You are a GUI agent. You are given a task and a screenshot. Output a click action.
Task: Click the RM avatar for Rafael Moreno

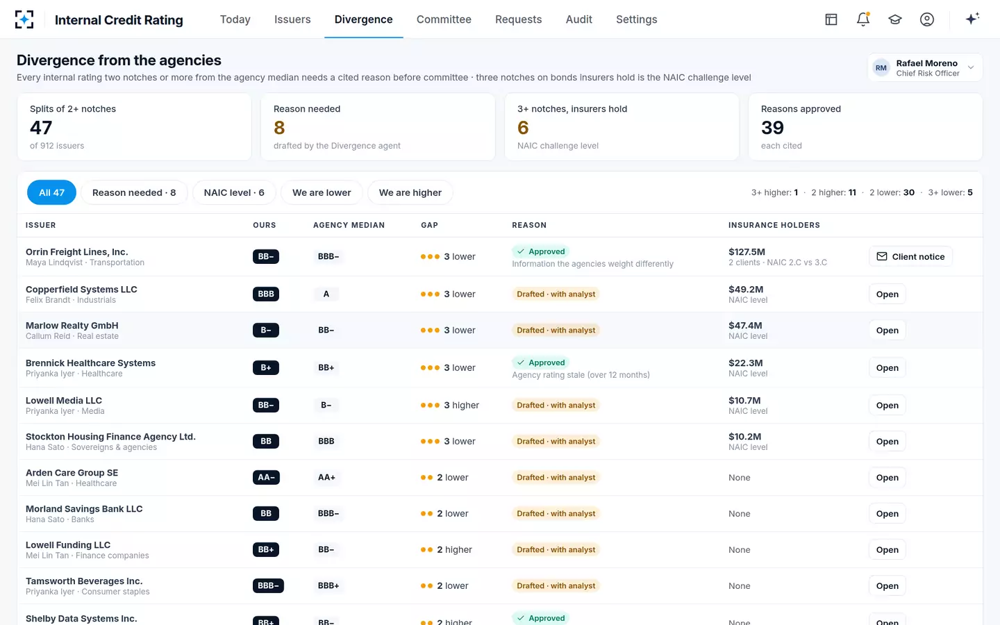(x=881, y=68)
